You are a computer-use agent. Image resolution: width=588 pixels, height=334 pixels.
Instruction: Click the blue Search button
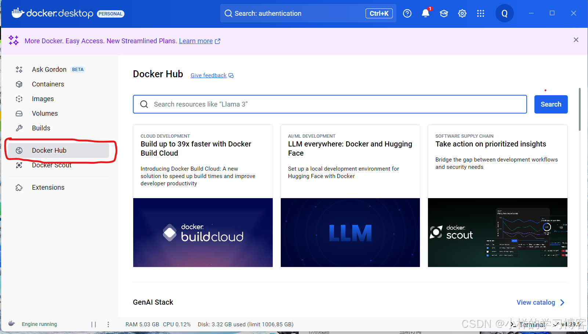click(x=551, y=104)
